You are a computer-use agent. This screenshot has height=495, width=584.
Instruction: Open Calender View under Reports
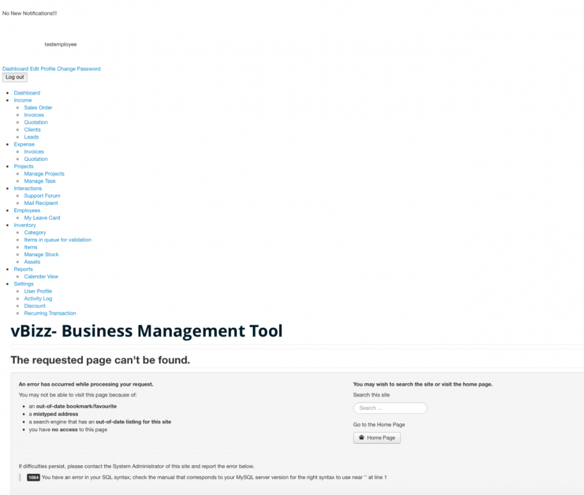click(41, 277)
